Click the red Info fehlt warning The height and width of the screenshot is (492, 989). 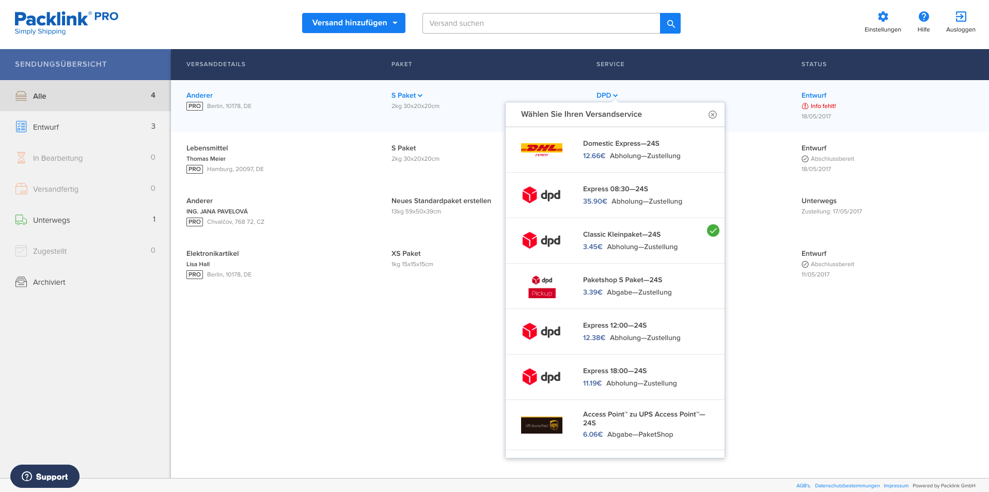pos(819,106)
